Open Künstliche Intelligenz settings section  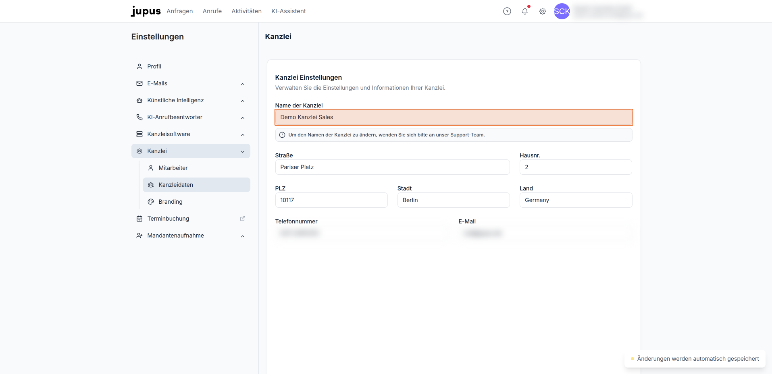tap(191, 100)
